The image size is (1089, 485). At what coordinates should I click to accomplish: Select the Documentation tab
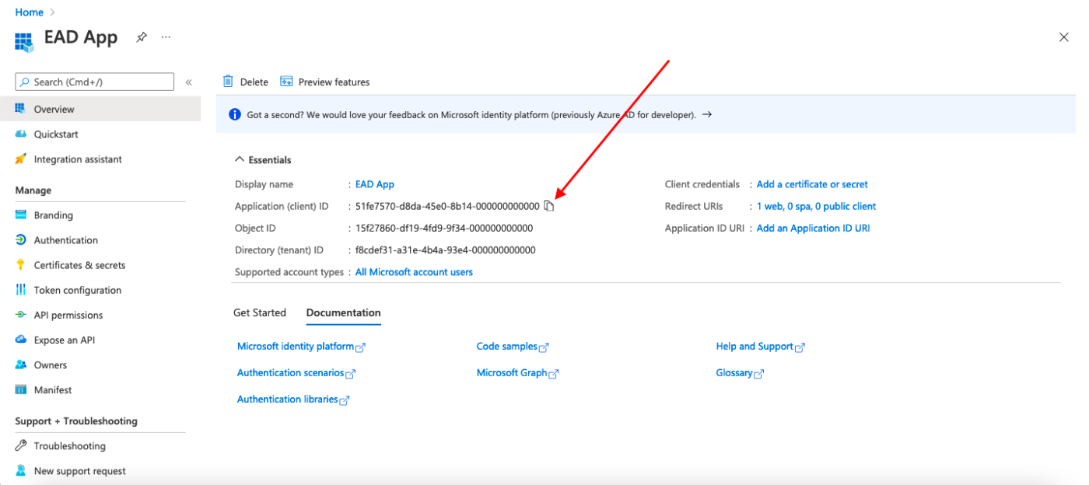coord(343,312)
